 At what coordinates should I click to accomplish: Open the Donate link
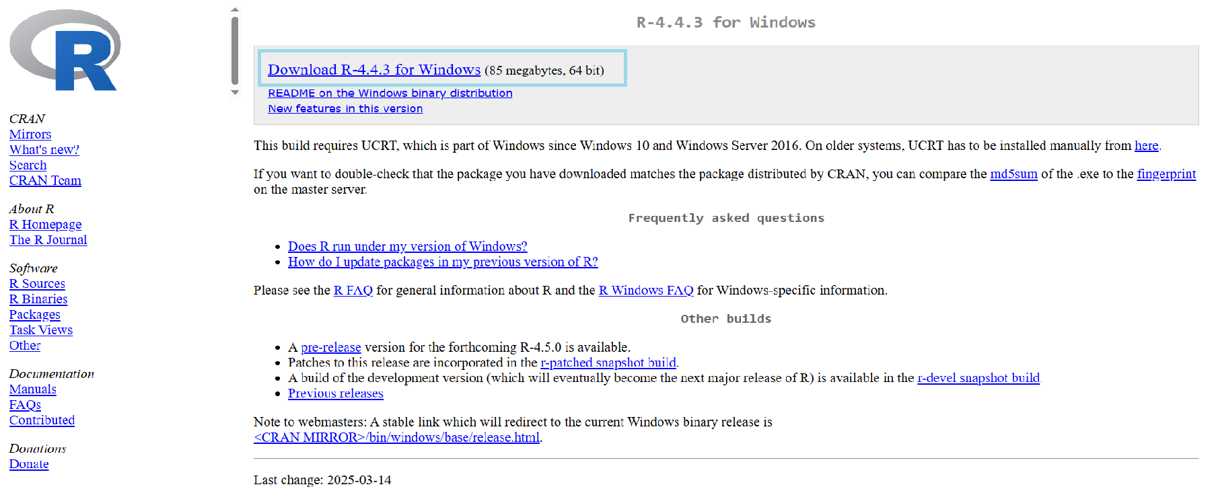(29, 463)
